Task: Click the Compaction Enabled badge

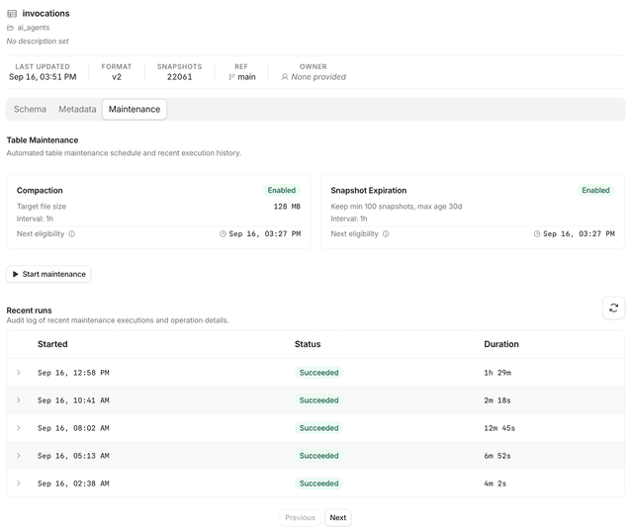Action: (282, 190)
